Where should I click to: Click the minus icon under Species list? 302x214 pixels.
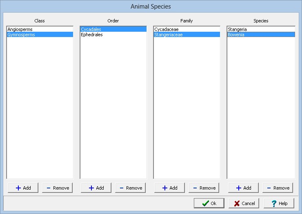coord(269,188)
